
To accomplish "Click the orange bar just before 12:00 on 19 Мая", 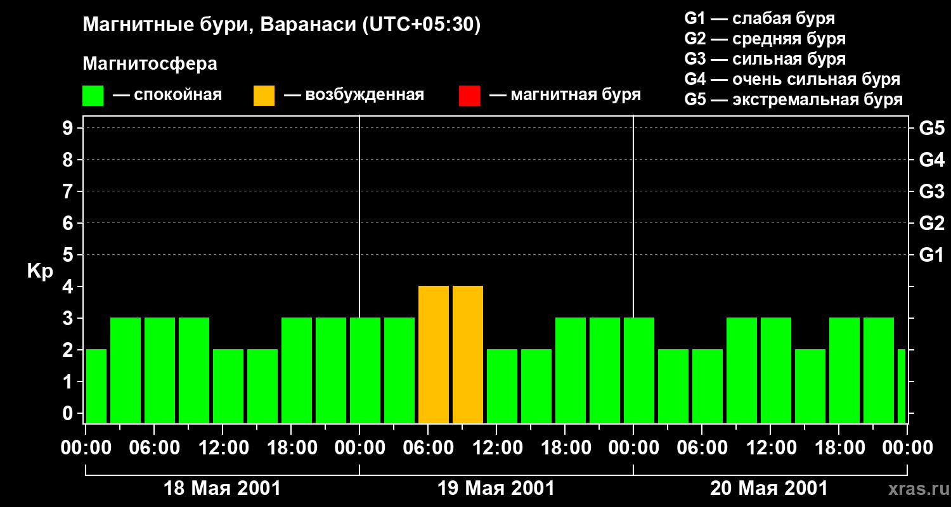I will (x=468, y=354).
